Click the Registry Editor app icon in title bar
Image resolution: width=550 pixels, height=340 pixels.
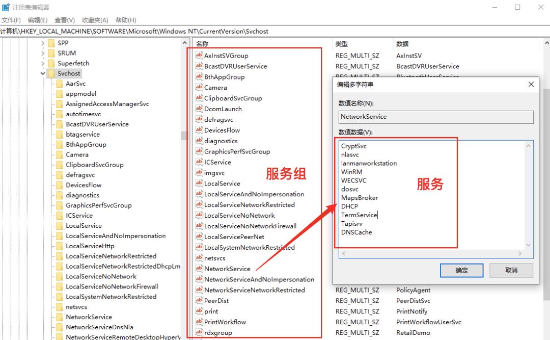6,7
